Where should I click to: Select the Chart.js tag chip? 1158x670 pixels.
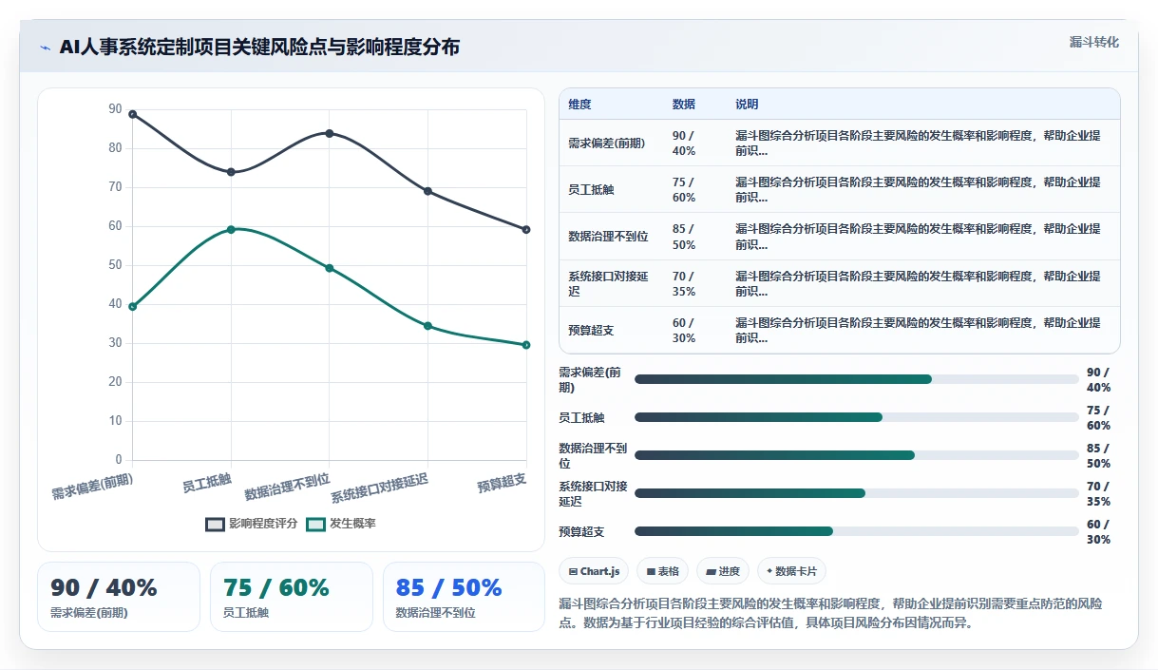coord(594,571)
